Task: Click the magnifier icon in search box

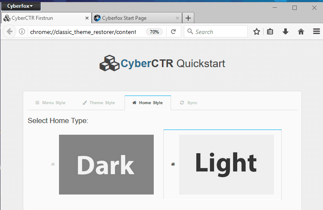Action: coord(190,31)
